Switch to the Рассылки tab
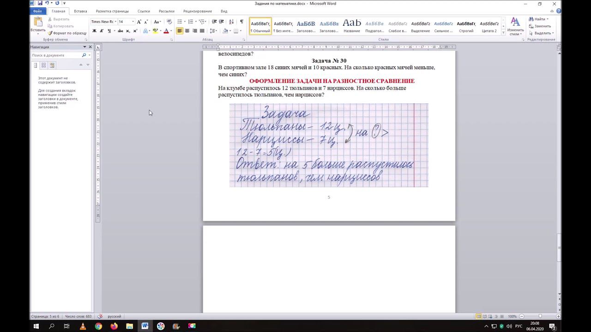The width and height of the screenshot is (591, 332). click(x=167, y=11)
